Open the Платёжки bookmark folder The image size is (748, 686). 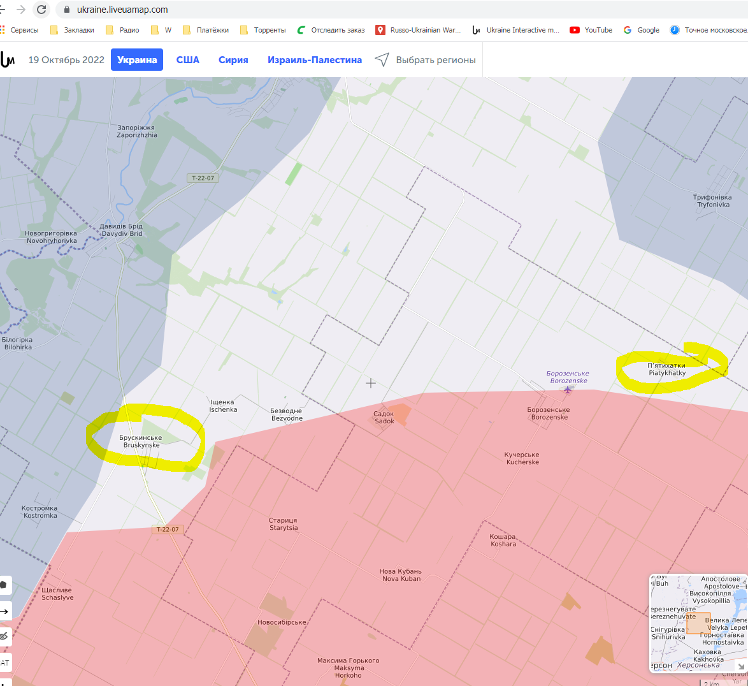pyautogui.click(x=206, y=29)
